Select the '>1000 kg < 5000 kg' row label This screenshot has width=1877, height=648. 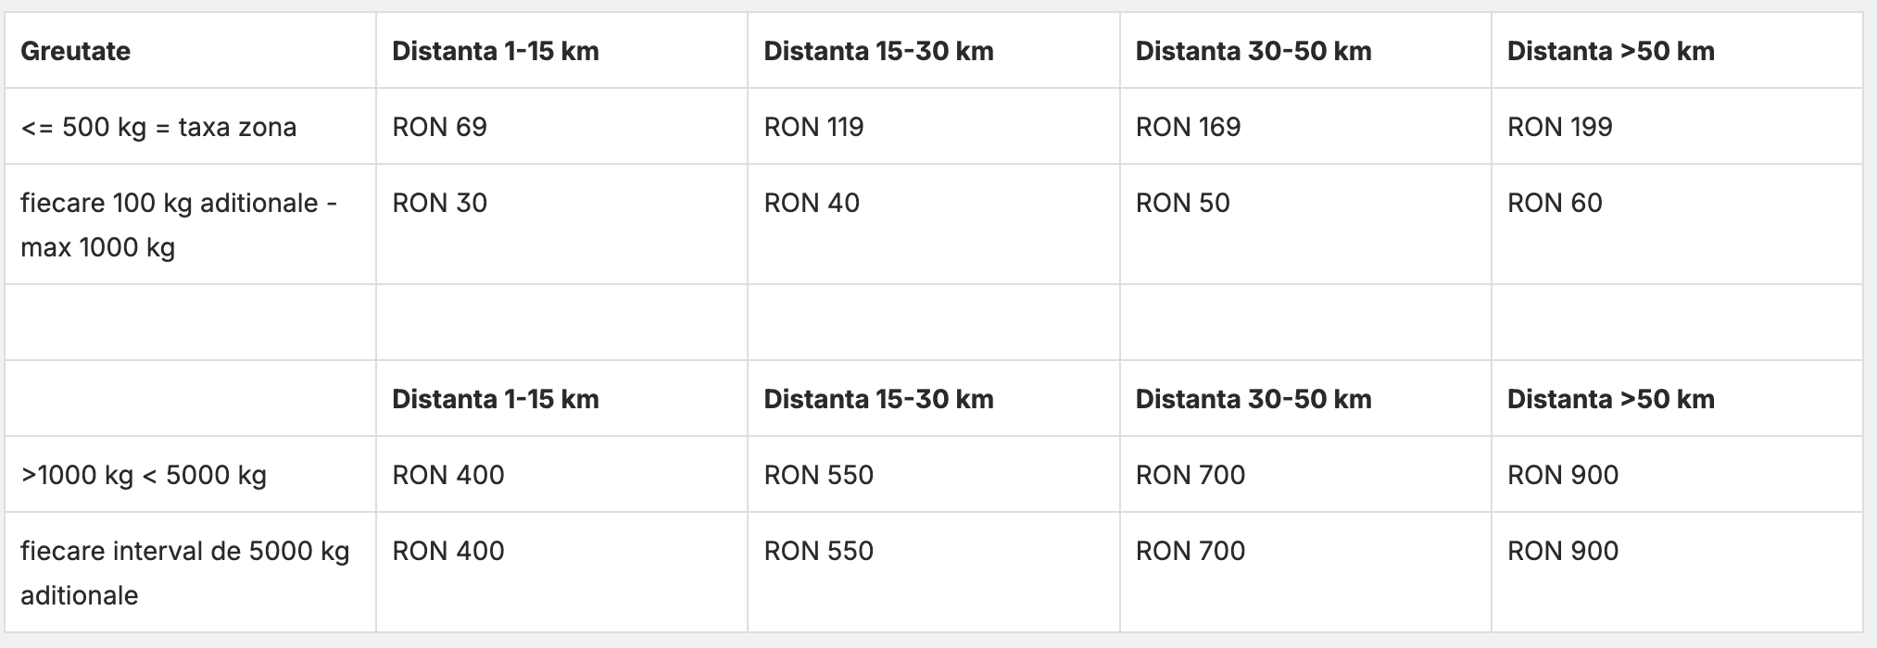pyautogui.click(x=144, y=475)
